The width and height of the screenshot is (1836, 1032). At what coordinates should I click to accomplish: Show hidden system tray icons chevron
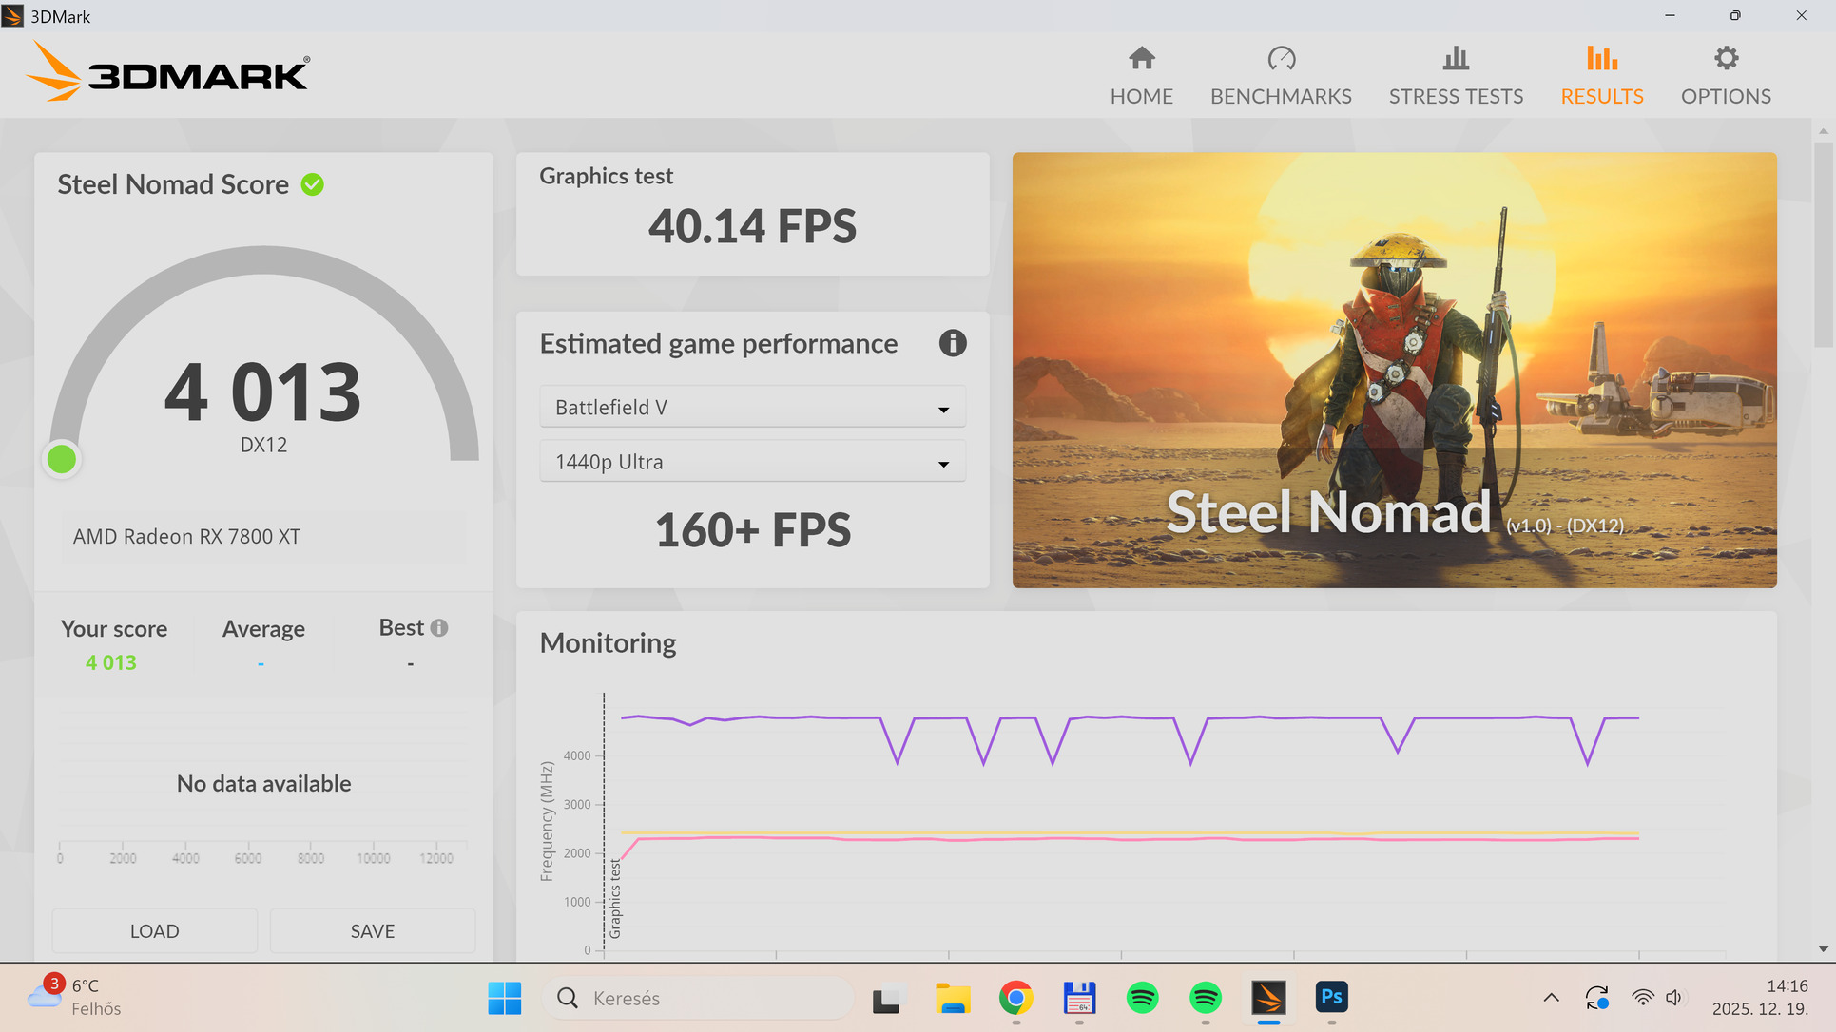(x=1551, y=998)
